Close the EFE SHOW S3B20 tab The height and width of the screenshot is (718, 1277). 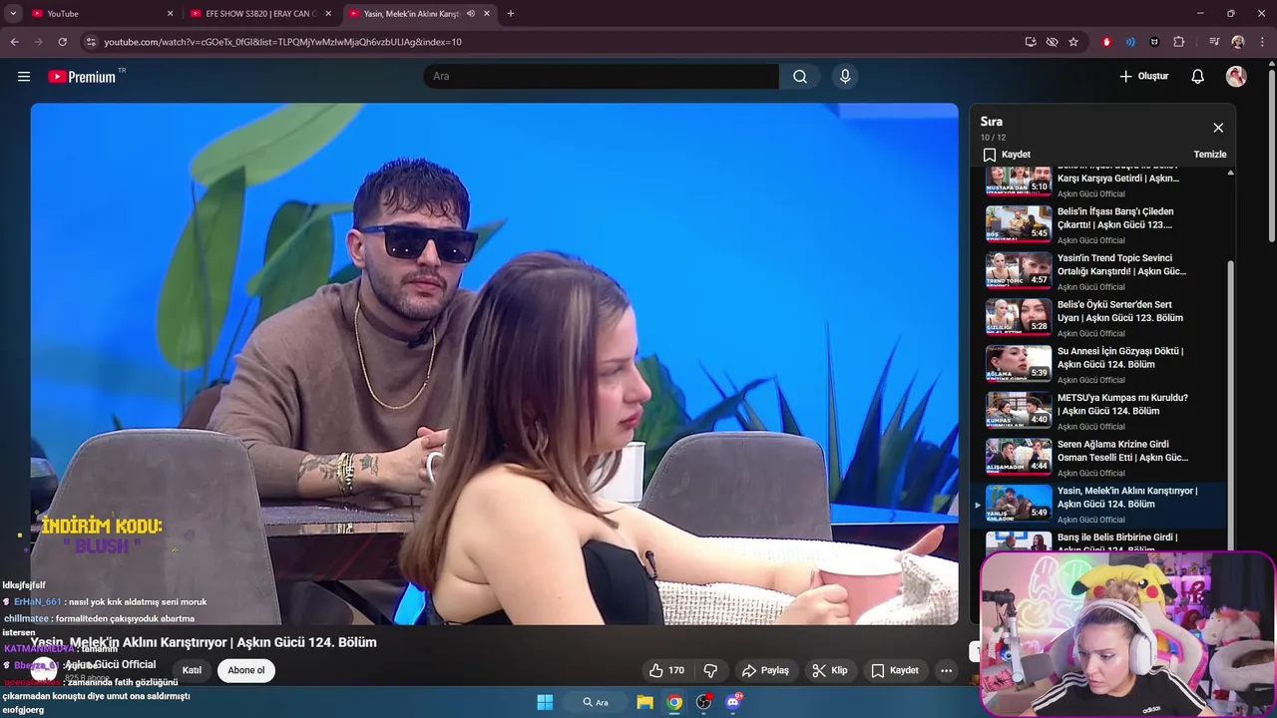328,13
